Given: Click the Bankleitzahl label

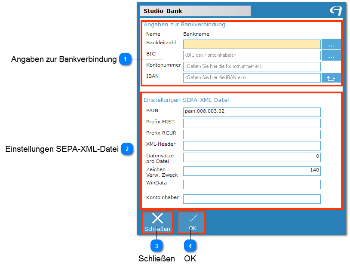Looking at the screenshot, I should (x=161, y=43).
